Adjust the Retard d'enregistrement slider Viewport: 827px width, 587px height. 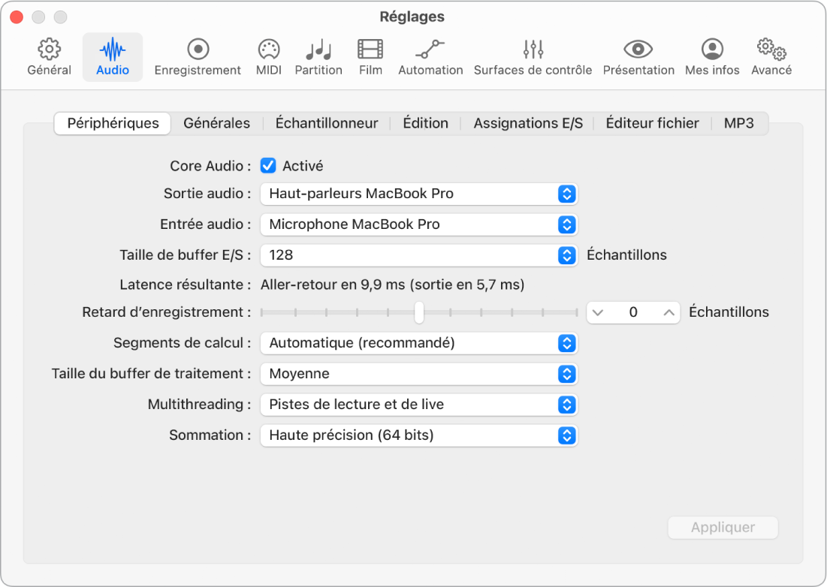(418, 312)
